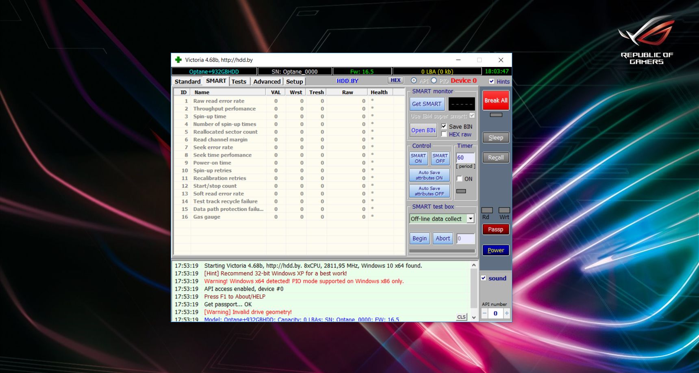Image resolution: width=699 pixels, height=373 pixels.
Task: Click the Sleep button
Action: (x=496, y=138)
